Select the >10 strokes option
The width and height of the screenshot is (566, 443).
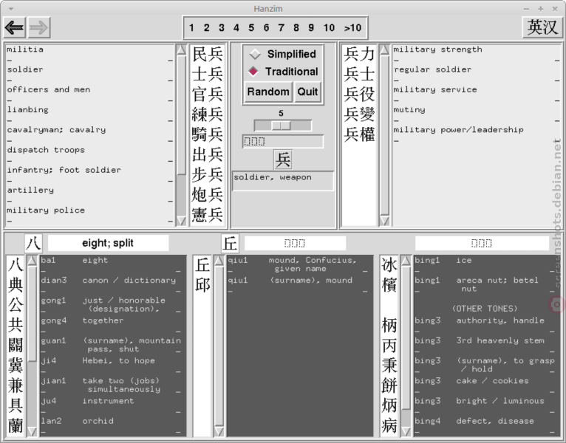coord(352,28)
